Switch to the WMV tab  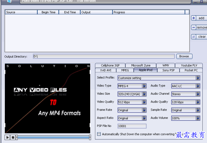click(166, 65)
